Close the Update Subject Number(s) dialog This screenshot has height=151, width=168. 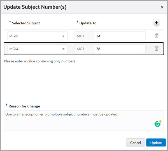pos(162,7)
